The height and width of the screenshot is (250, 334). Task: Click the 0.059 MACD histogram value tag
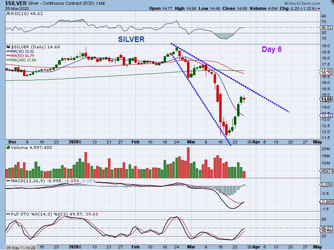[326, 185]
